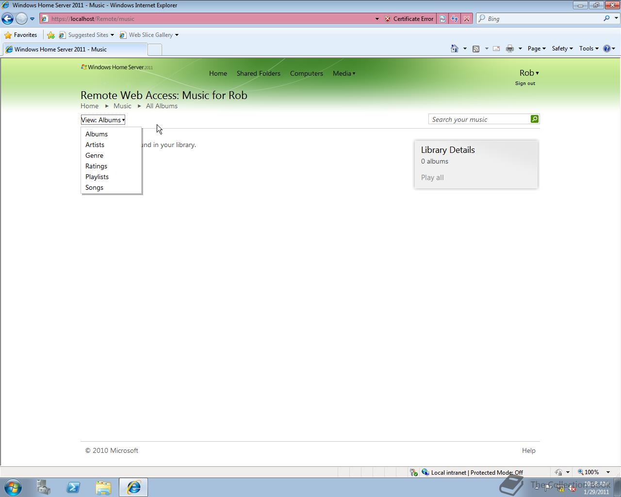
Task: Select Playlists from the View menu
Action: (97, 177)
